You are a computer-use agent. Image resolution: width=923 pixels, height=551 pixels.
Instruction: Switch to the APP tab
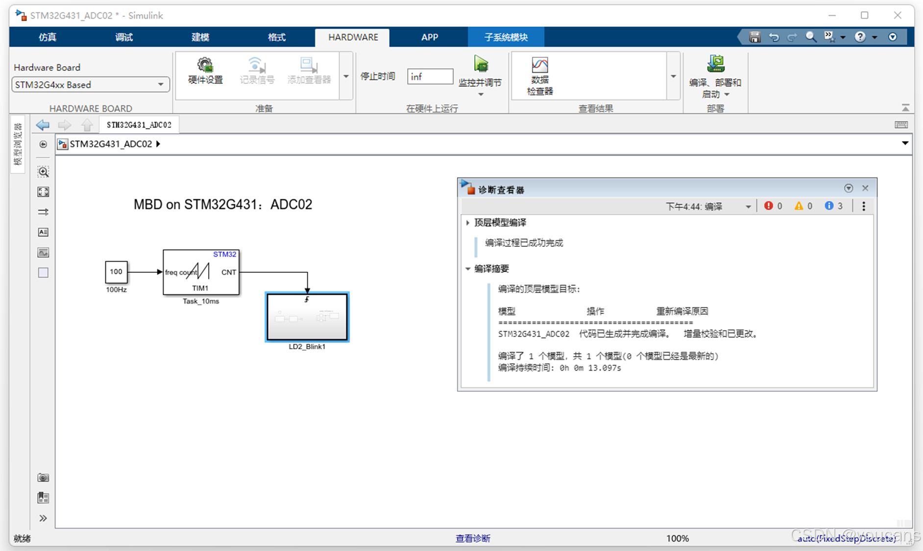point(430,37)
